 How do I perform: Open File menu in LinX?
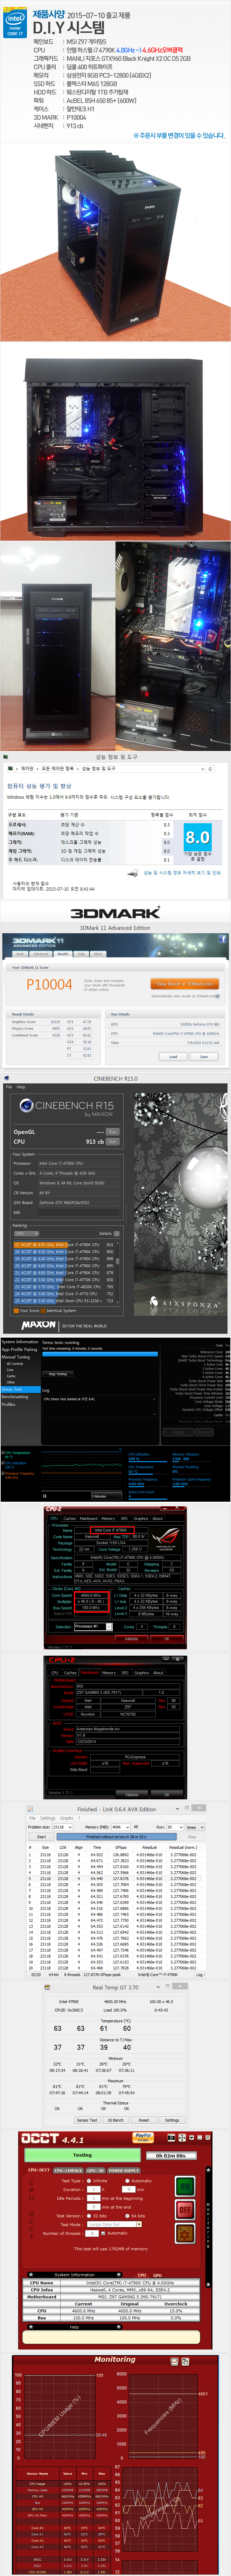(33, 1818)
